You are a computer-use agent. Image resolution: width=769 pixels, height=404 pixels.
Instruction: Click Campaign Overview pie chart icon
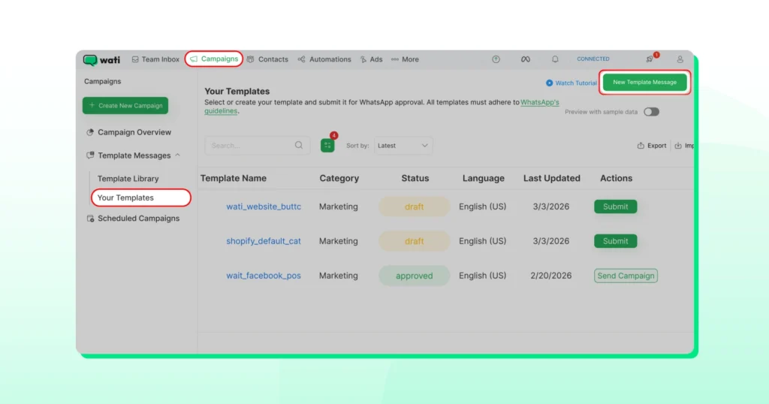click(90, 132)
